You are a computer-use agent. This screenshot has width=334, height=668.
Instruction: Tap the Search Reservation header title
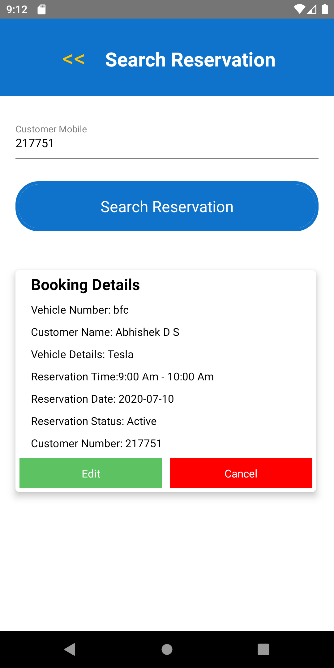tap(190, 60)
